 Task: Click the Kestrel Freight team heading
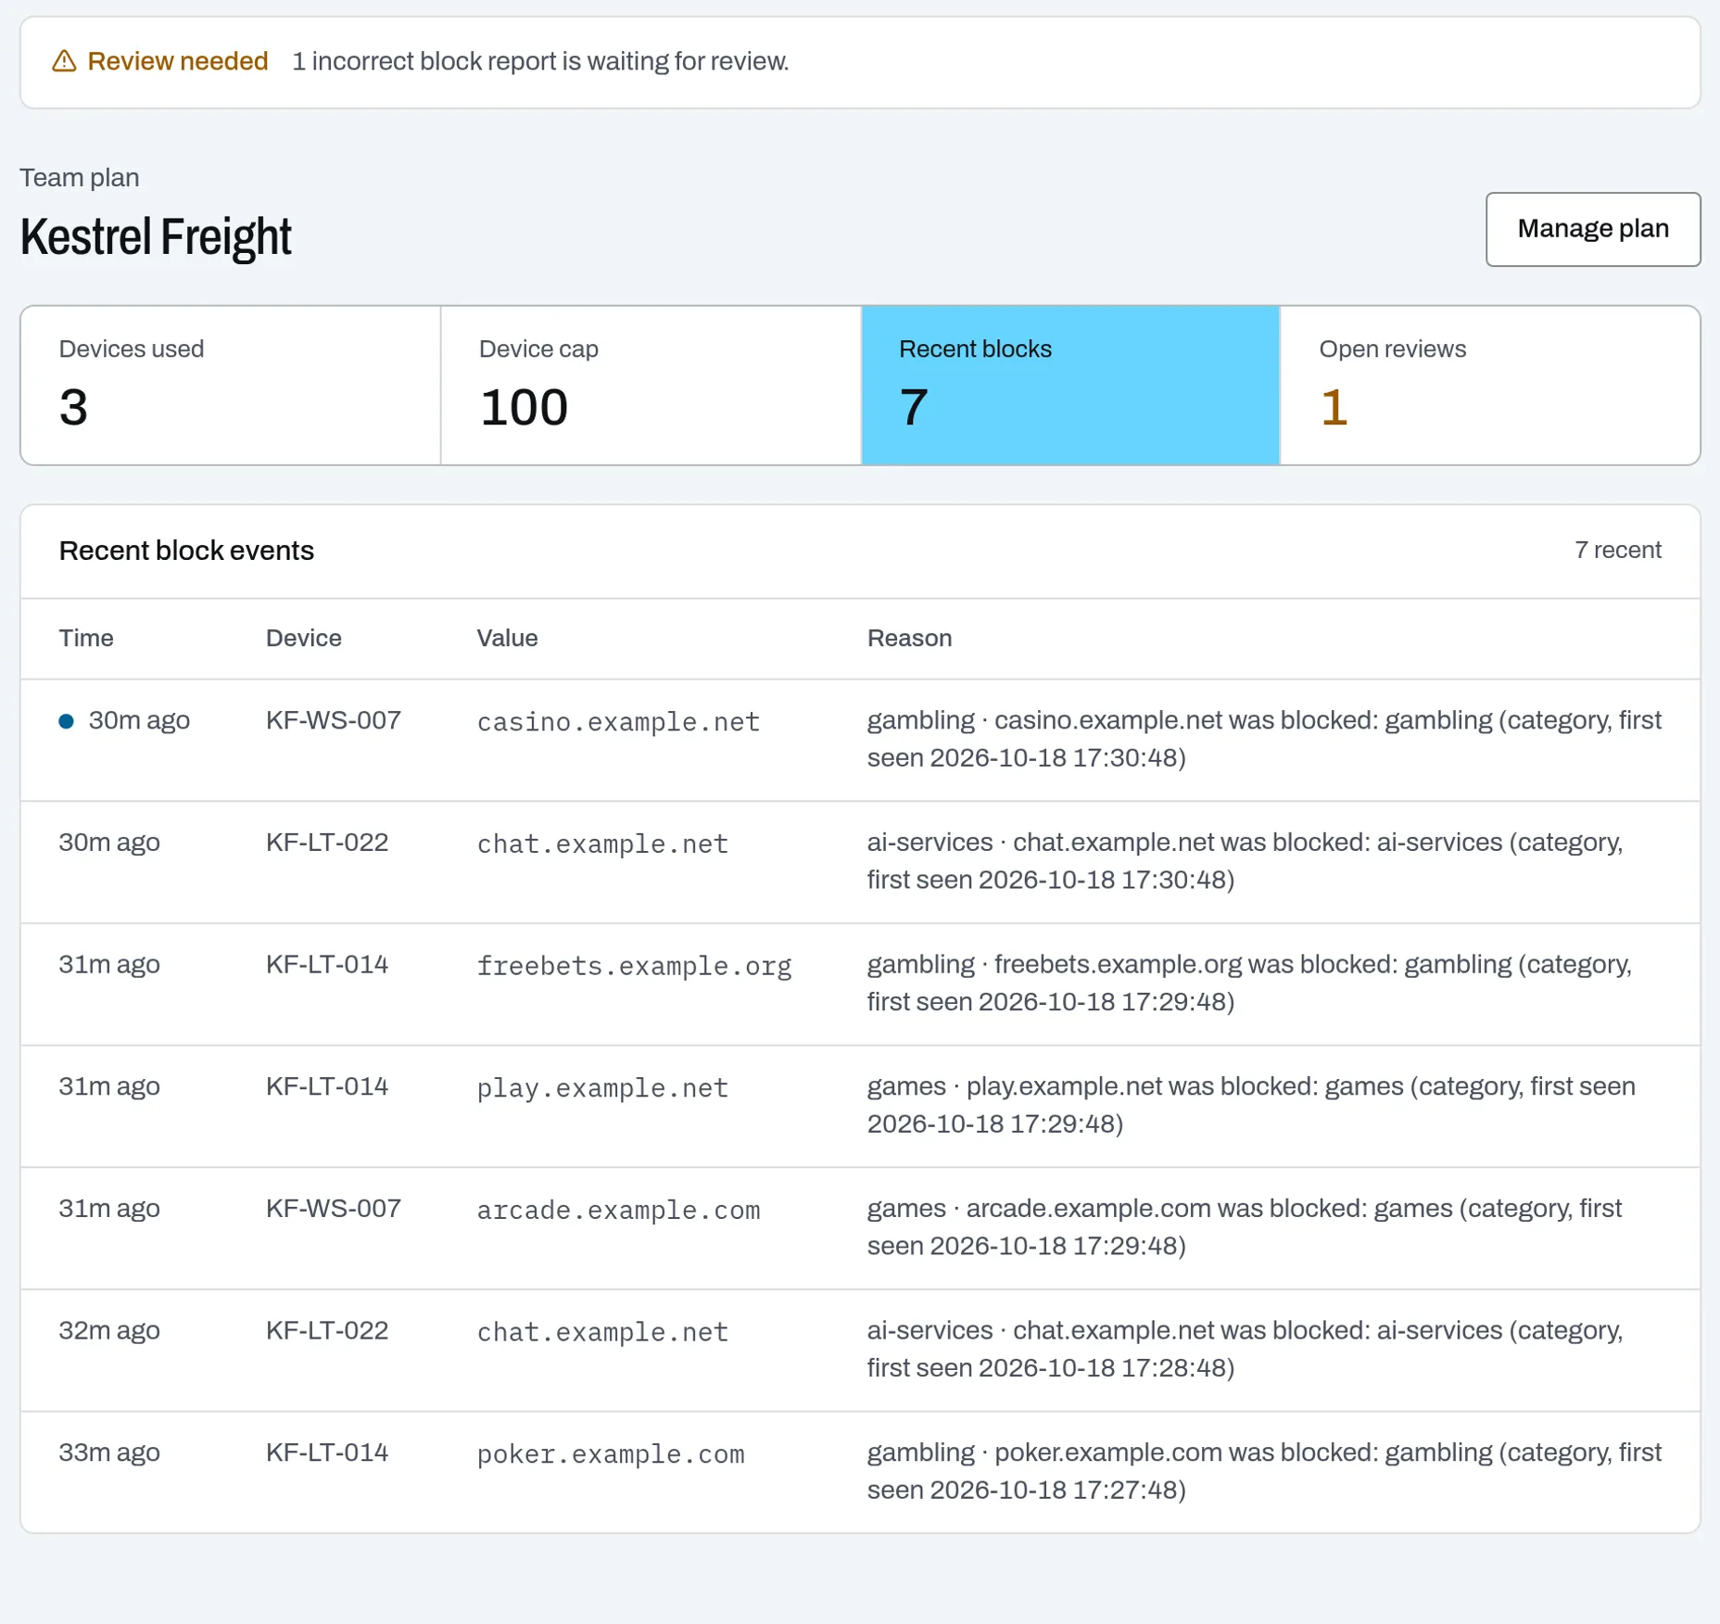[156, 236]
